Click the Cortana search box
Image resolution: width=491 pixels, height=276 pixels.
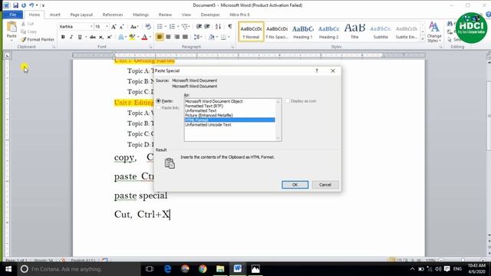pos(79,269)
